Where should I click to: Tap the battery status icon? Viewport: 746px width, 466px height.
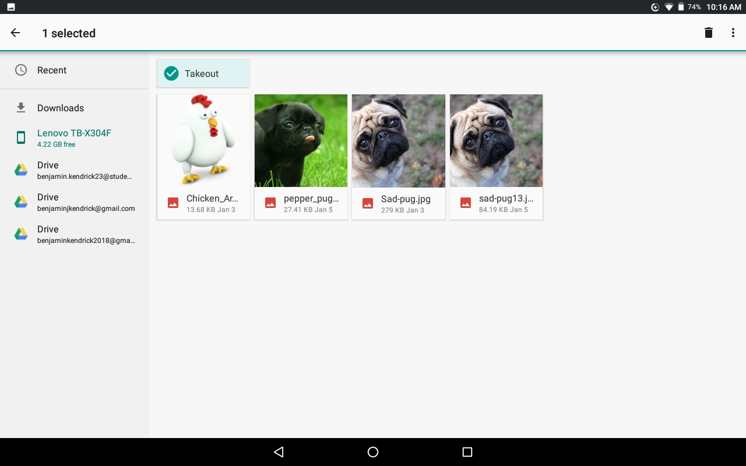[681, 7]
